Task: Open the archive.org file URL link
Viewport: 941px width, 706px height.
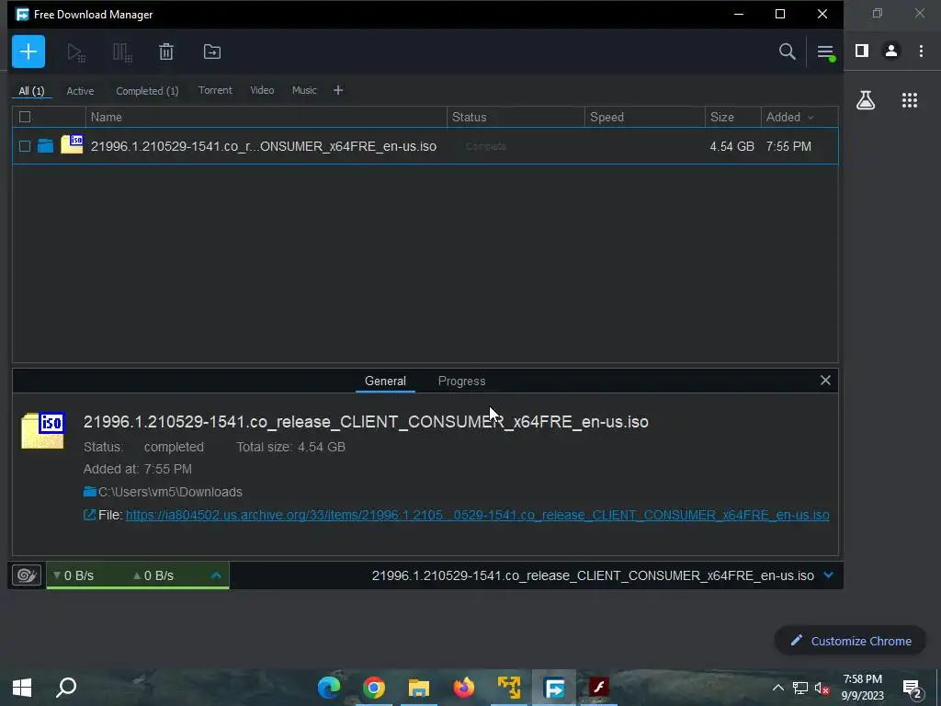Action: [478, 515]
